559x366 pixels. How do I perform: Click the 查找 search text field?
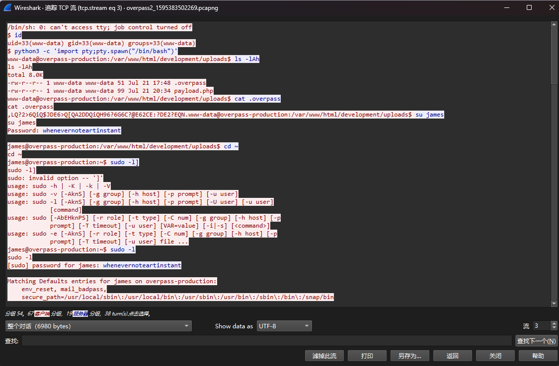coord(267,341)
